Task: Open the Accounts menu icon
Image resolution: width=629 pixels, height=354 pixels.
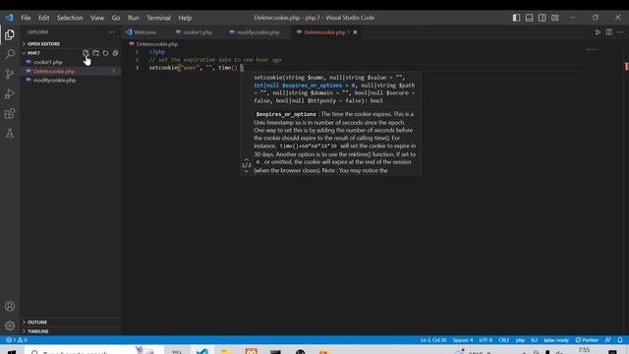Action: (10, 306)
